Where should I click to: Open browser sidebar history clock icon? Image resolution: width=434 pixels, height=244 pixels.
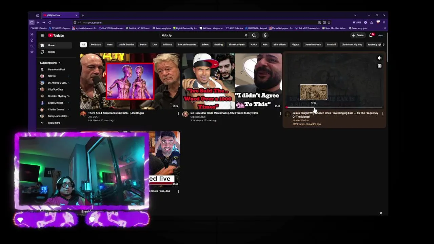[x=32, y=46]
